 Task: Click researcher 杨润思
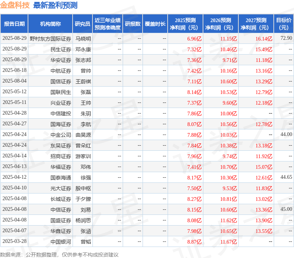click(x=83, y=221)
